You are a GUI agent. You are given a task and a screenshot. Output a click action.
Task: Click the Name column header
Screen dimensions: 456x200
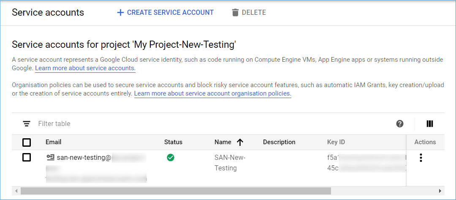[223, 142]
